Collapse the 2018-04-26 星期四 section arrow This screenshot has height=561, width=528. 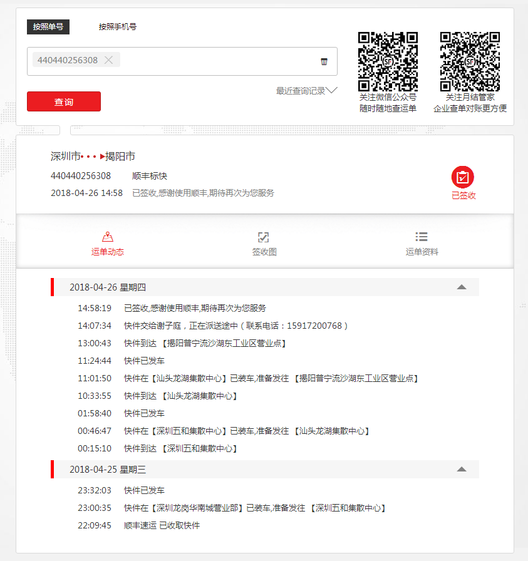tap(462, 287)
